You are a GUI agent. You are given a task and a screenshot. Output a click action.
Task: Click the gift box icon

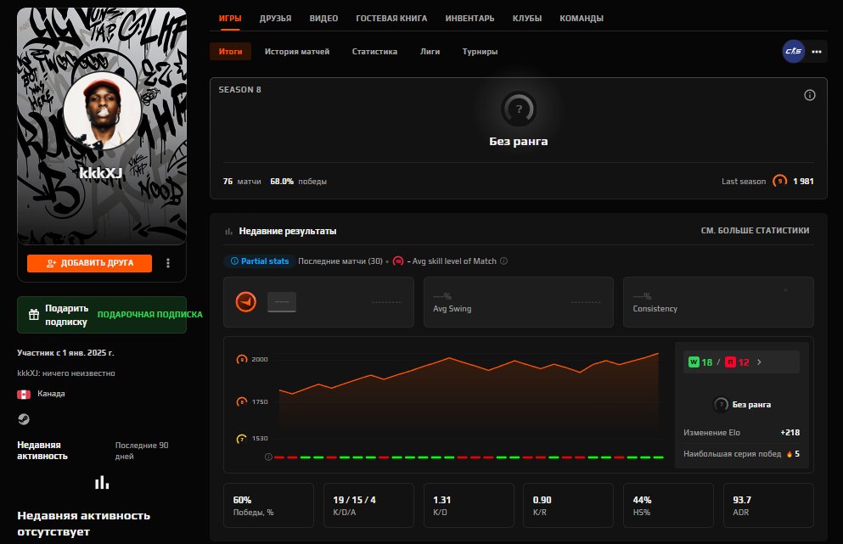(x=34, y=315)
